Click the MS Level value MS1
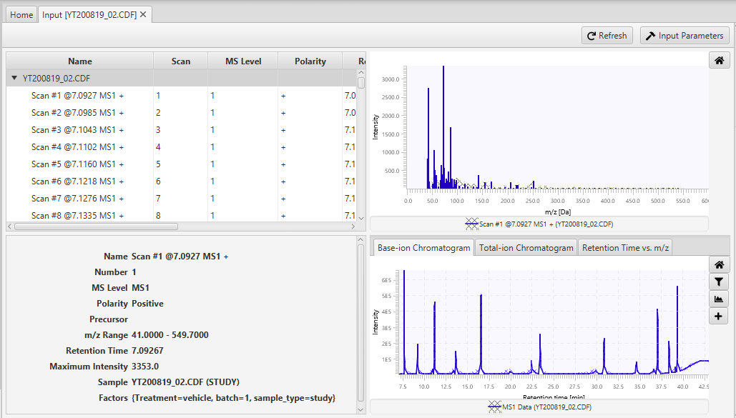 (x=140, y=288)
